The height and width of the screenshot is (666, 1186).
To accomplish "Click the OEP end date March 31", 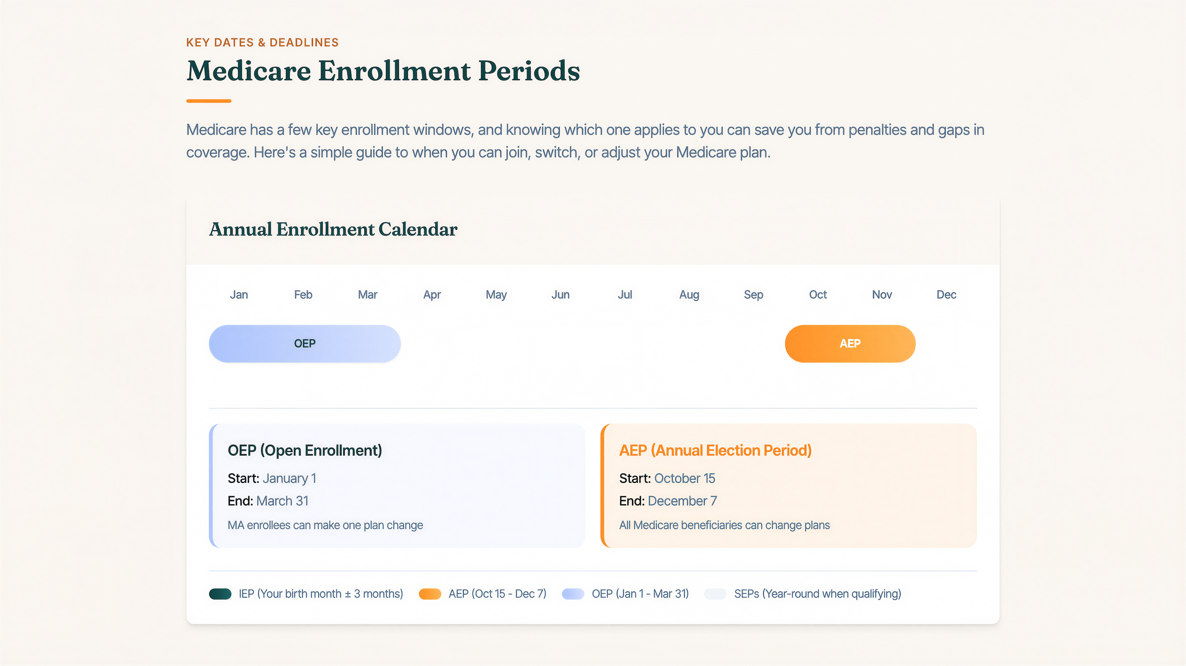I will tap(282, 501).
